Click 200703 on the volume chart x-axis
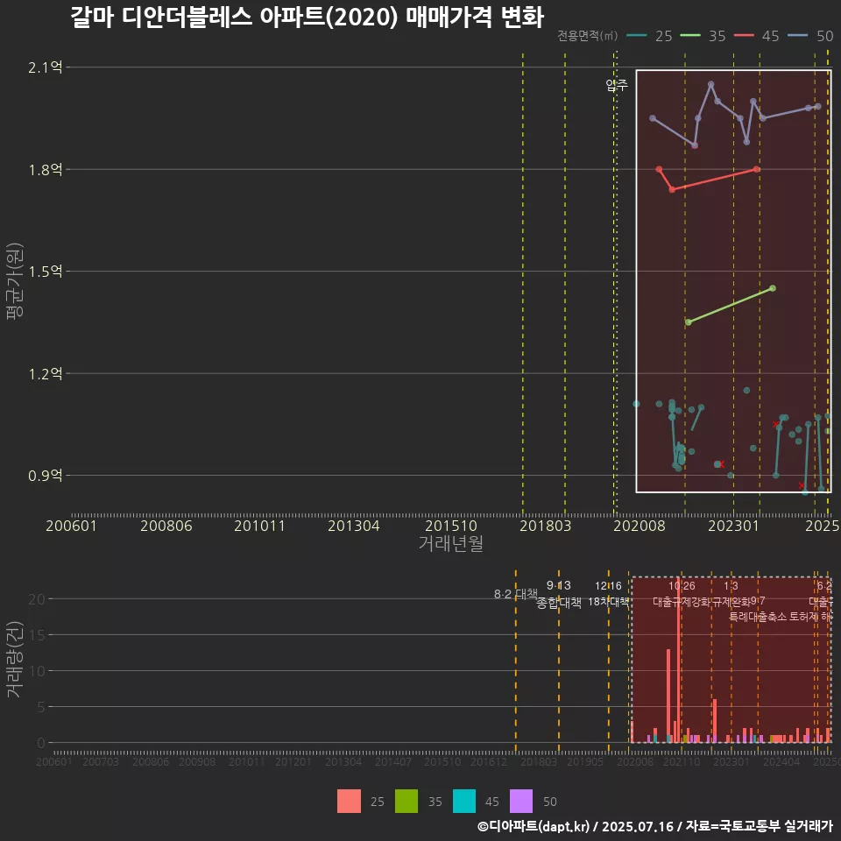Image resolution: width=841 pixels, height=841 pixels. point(100,761)
